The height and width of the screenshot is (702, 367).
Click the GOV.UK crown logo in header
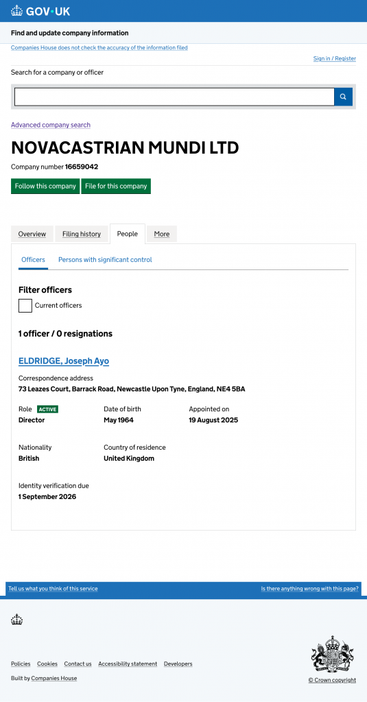[40, 11]
